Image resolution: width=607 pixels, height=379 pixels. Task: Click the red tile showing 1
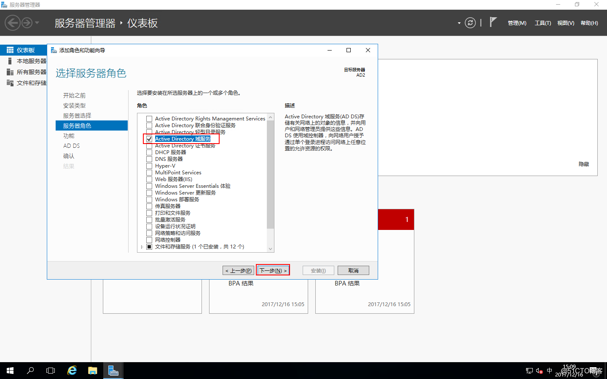396,219
